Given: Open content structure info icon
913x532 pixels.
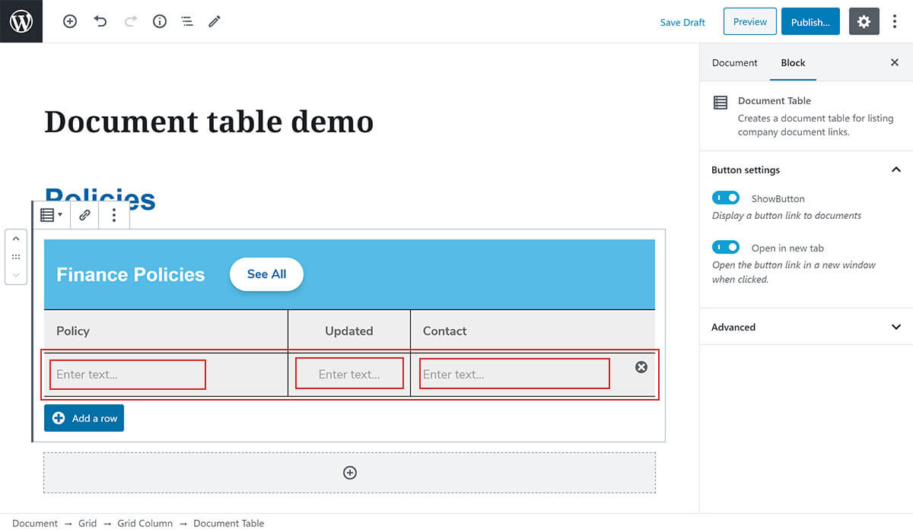Looking at the screenshot, I should pyautogui.click(x=159, y=22).
